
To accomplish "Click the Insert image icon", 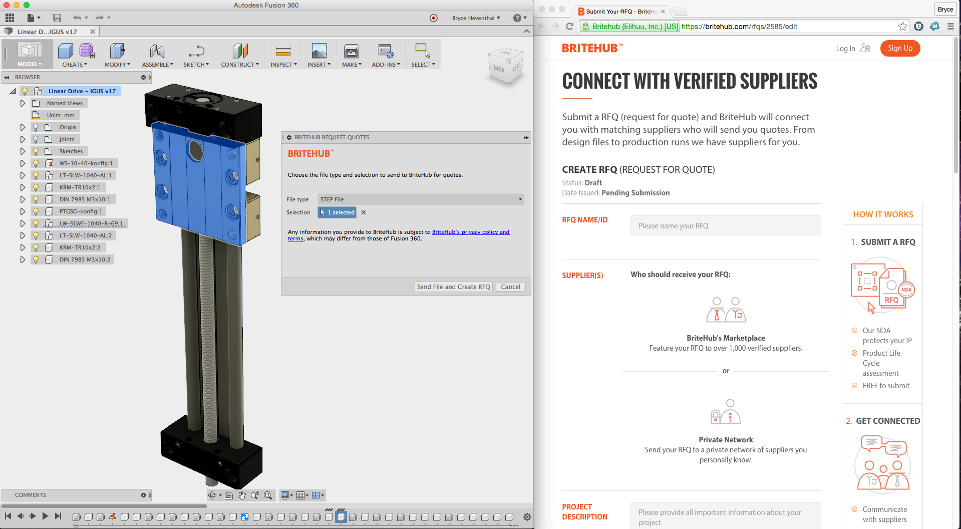I will 319,51.
